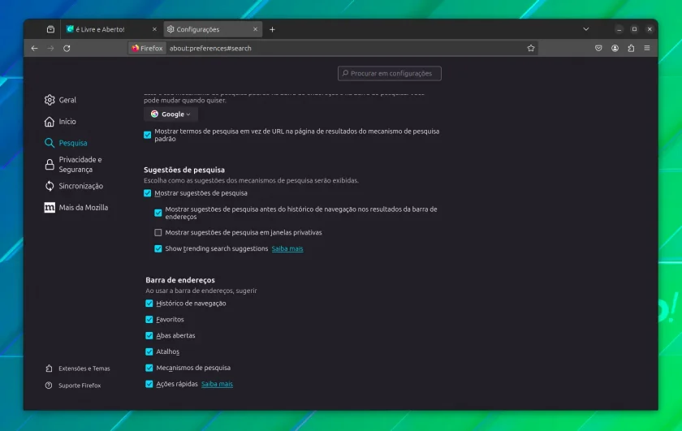Click the Geral gear icon in sidebar
The image size is (682, 431).
50,100
